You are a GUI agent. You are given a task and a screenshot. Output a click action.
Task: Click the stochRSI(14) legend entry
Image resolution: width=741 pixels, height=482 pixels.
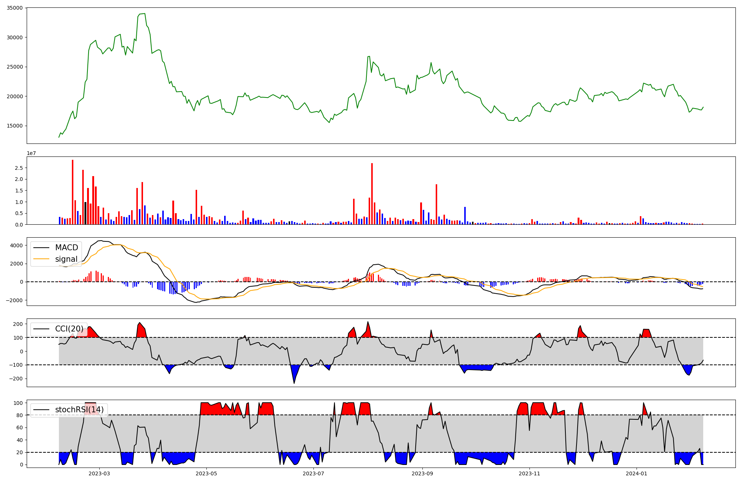point(79,410)
